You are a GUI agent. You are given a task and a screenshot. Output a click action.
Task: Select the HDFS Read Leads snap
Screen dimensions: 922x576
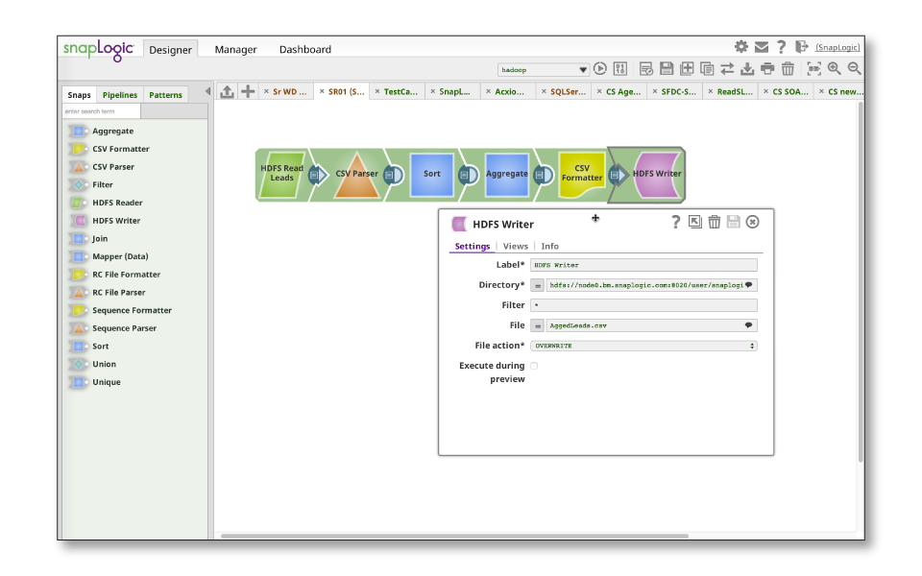pos(281,174)
